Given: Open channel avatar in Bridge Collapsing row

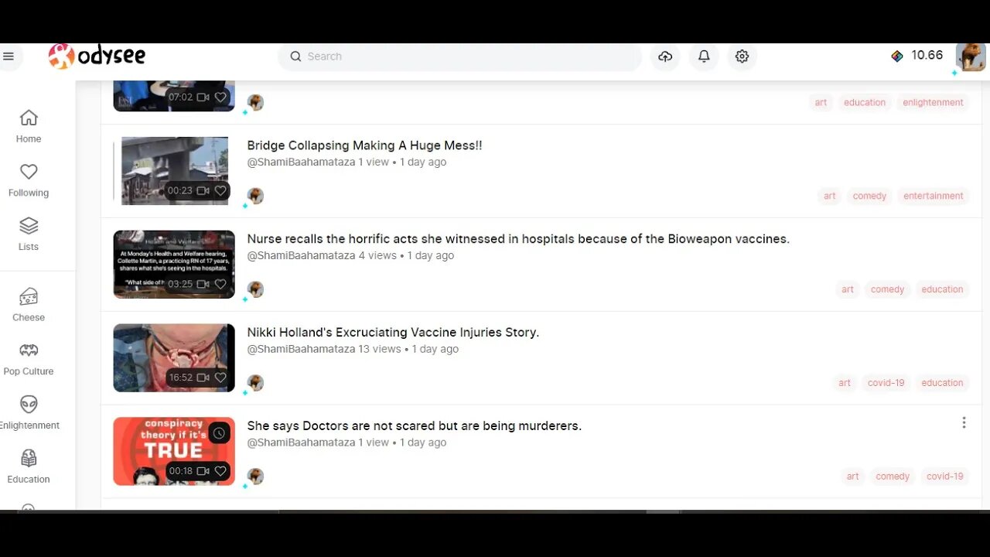Looking at the screenshot, I should [x=255, y=196].
